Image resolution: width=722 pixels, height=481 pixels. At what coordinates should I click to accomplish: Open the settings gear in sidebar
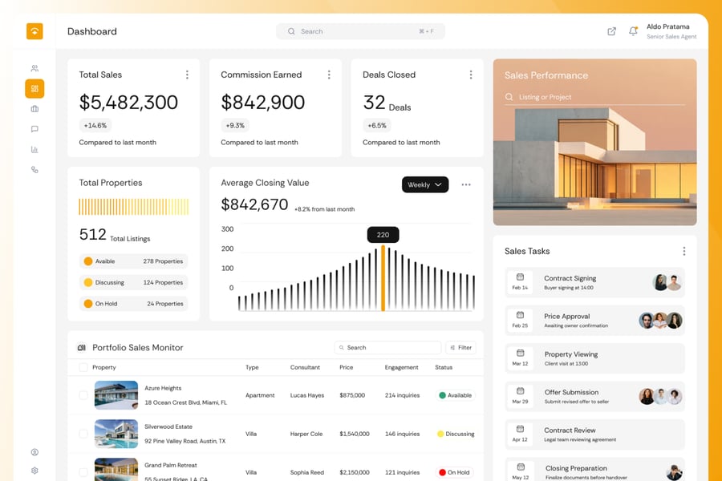tap(34, 471)
